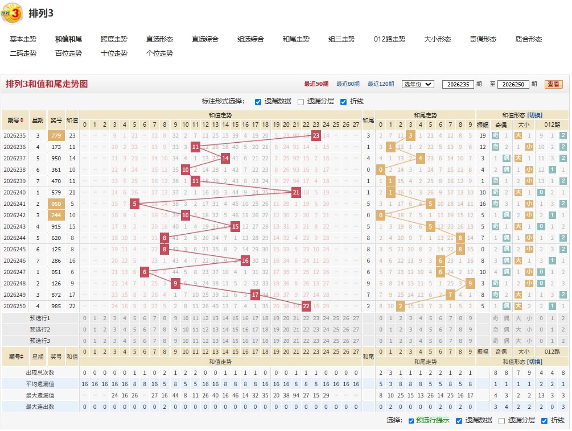Click the 查看 button
This screenshot has width=572, height=431.
coord(553,84)
